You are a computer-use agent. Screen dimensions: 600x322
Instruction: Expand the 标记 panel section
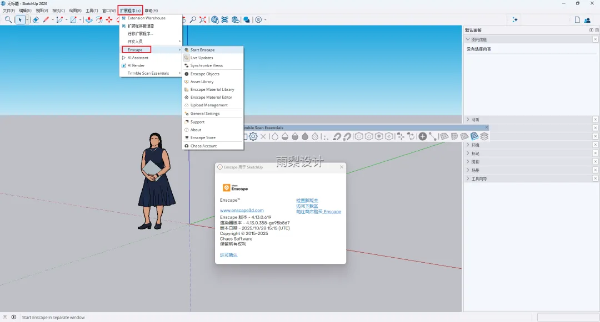pos(468,154)
